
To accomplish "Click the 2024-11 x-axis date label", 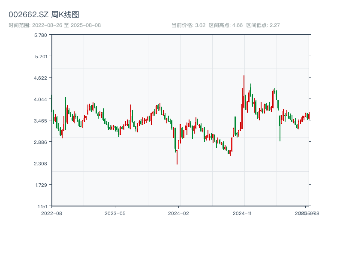I will coord(242,213).
